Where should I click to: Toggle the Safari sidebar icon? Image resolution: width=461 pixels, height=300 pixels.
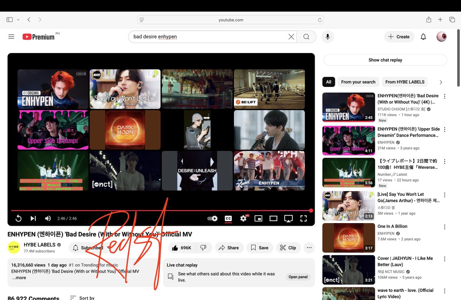click(10, 20)
